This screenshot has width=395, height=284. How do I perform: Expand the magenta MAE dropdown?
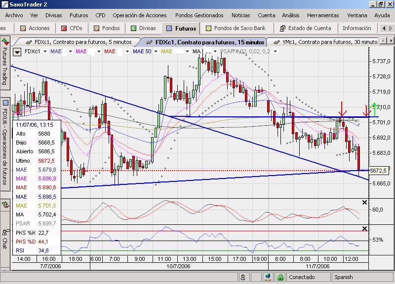coord(99,52)
